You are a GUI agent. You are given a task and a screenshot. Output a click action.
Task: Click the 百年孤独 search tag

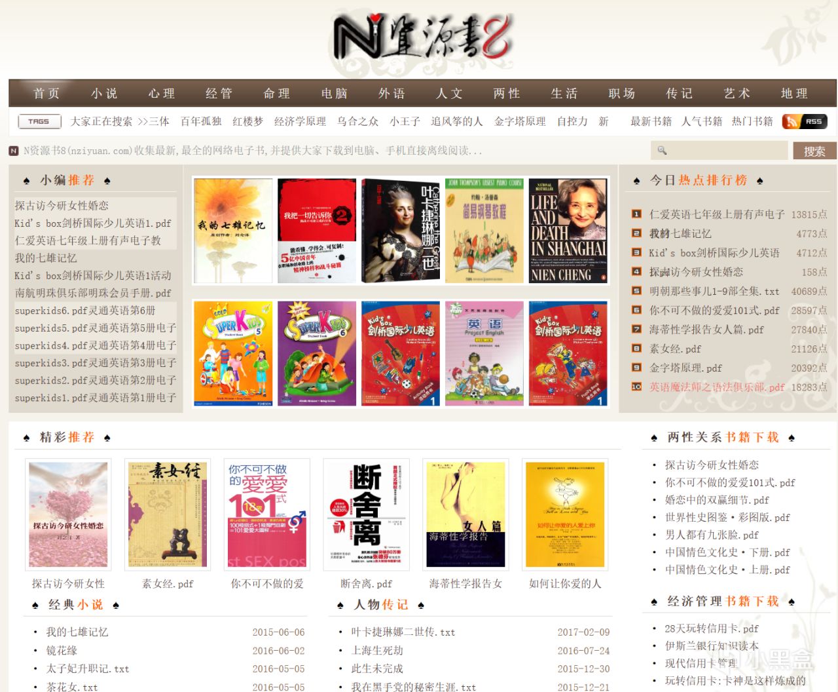pyautogui.click(x=201, y=121)
